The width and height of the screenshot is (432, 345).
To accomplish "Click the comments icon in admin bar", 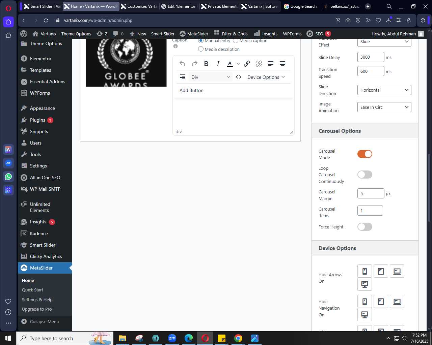I will point(118,34).
